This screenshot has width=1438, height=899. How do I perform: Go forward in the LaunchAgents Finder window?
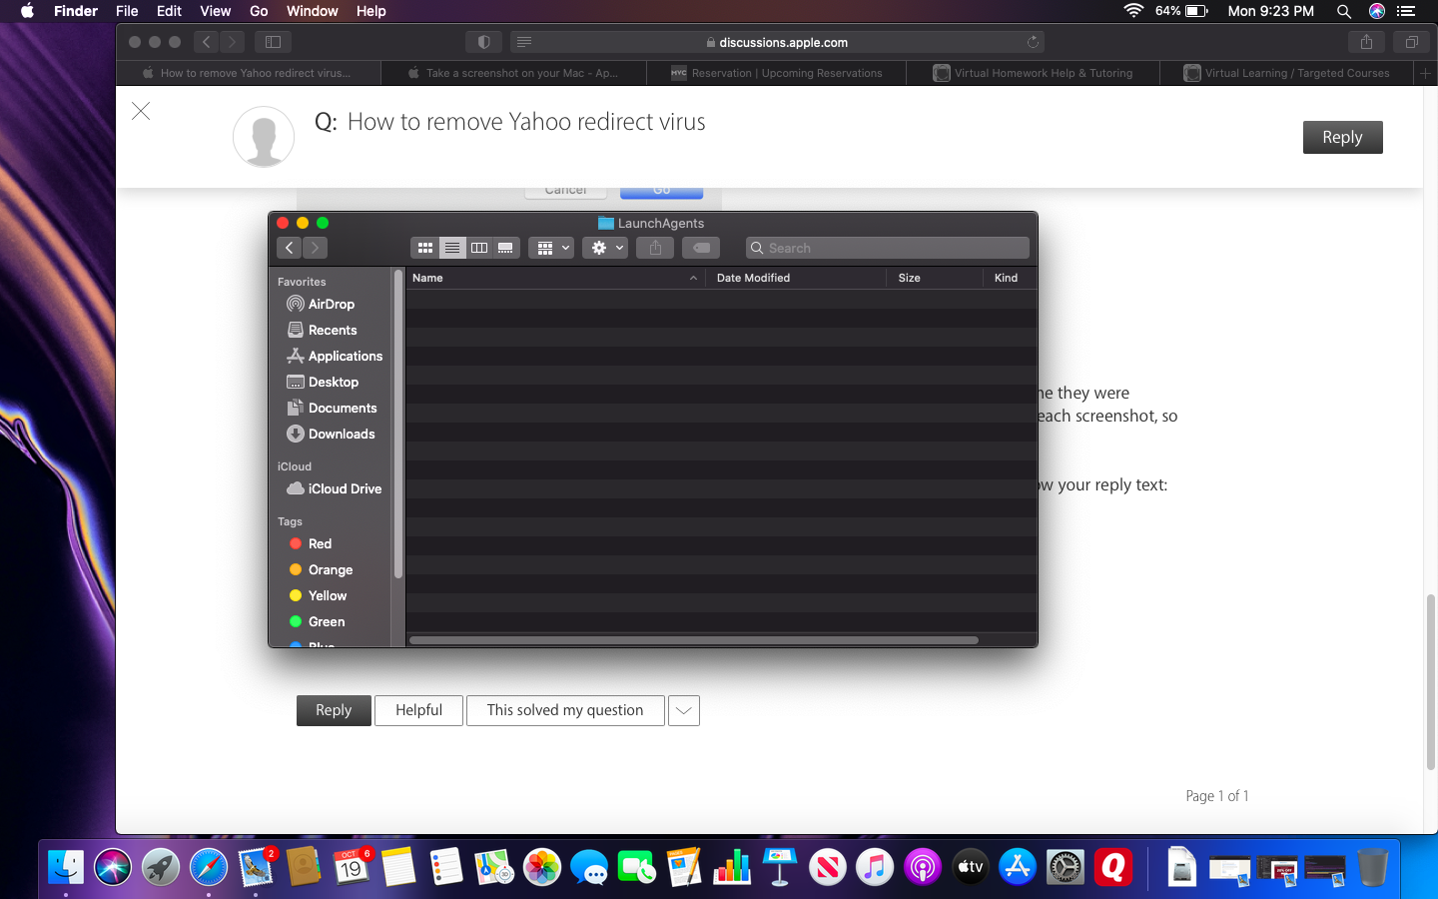click(x=315, y=248)
